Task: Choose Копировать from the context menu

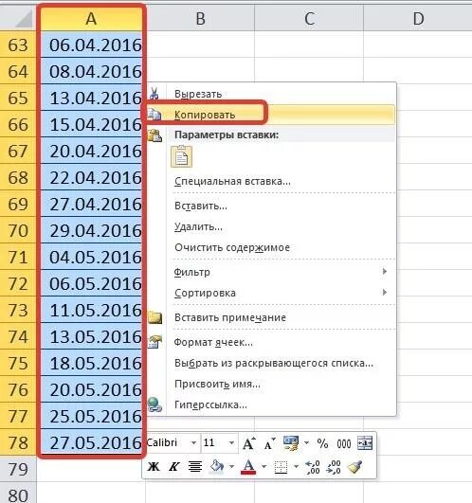Action: click(x=205, y=115)
